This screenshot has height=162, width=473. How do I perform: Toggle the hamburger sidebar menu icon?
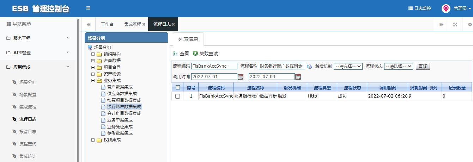point(88,8)
